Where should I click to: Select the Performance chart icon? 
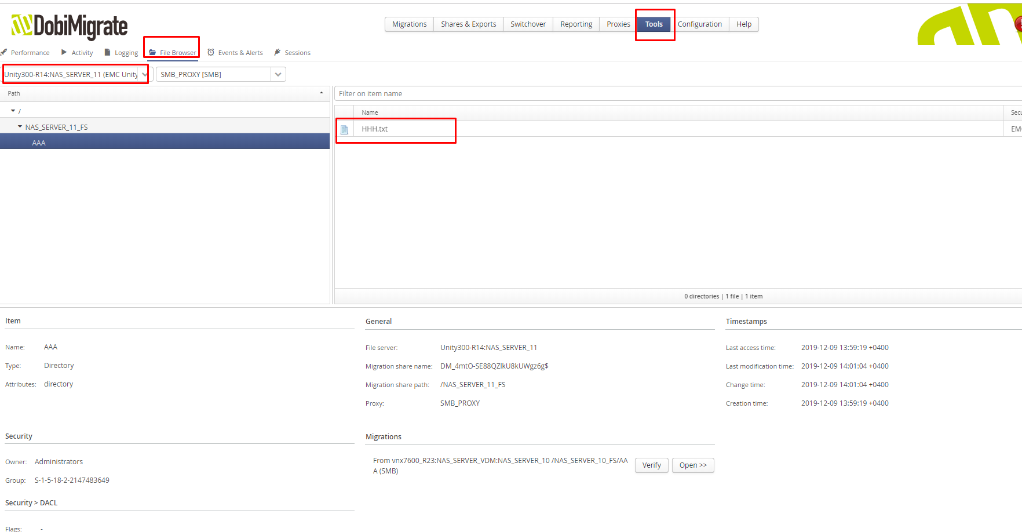[5, 52]
